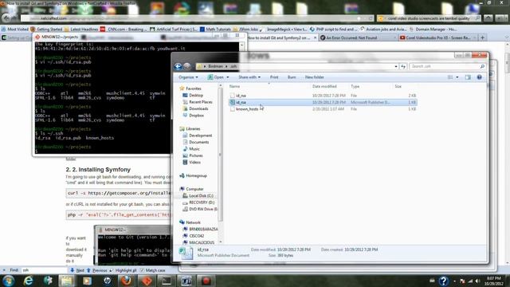Click the change view icon in Explorer toolbar
The image size is (510, 287).
pos(450,77)
